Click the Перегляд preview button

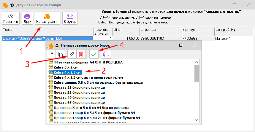[x=10, y=19]
